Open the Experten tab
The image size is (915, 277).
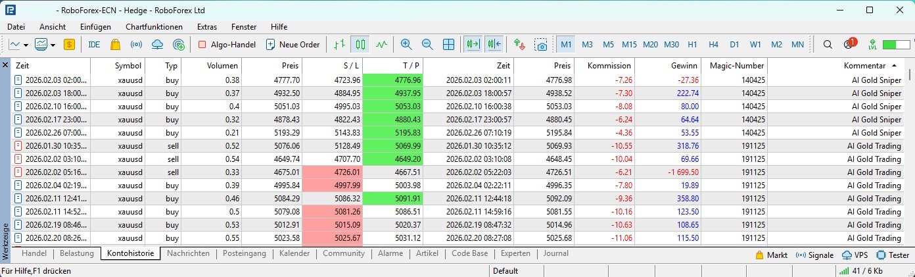[515, 253]
